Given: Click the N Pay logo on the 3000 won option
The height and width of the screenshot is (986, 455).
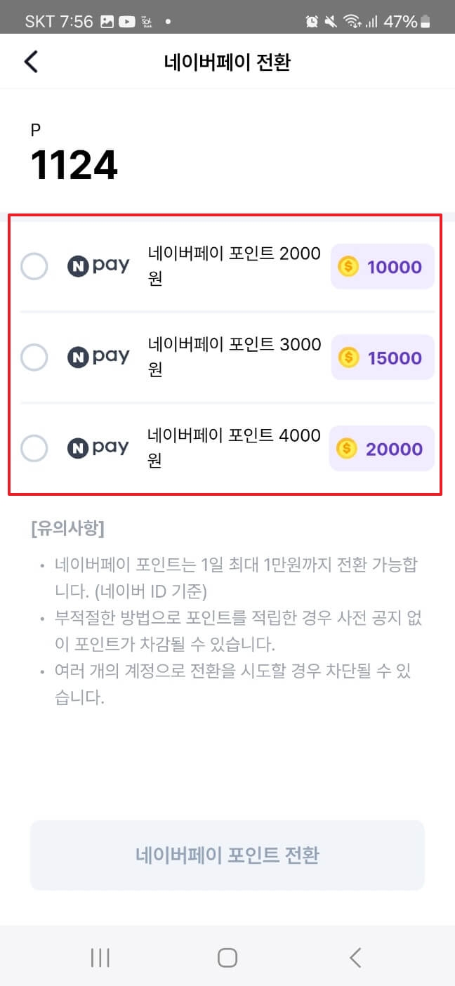Looking at the screenshot, I should (x=98, y=357).
